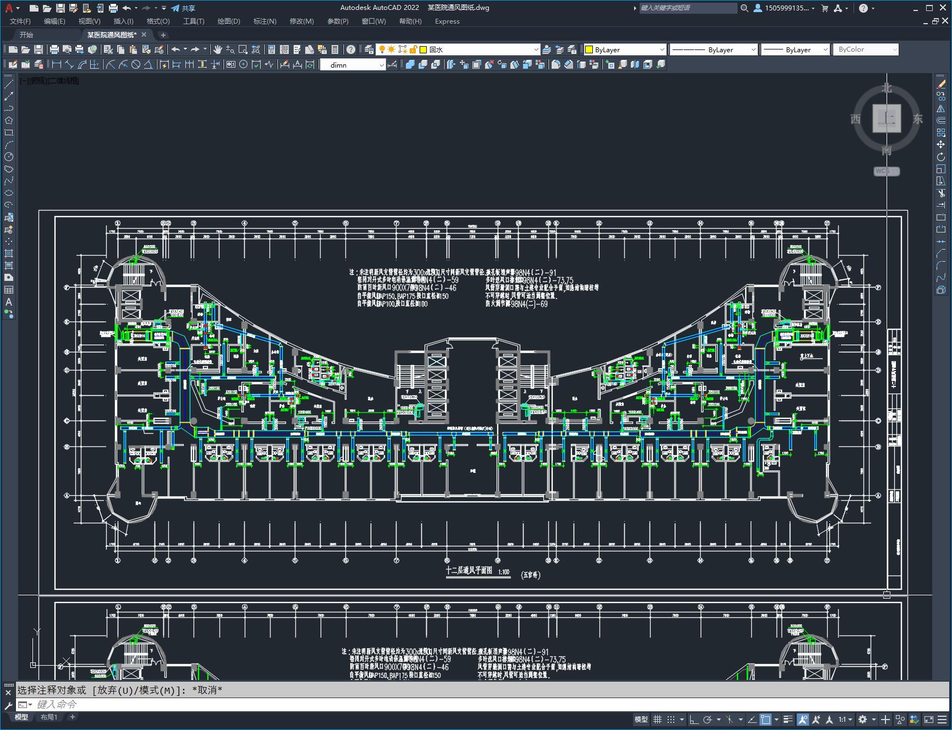Screen dimensions: 952x730
Task: Click the Plot printer icon in title bar
Action: (x=113, y=8)
